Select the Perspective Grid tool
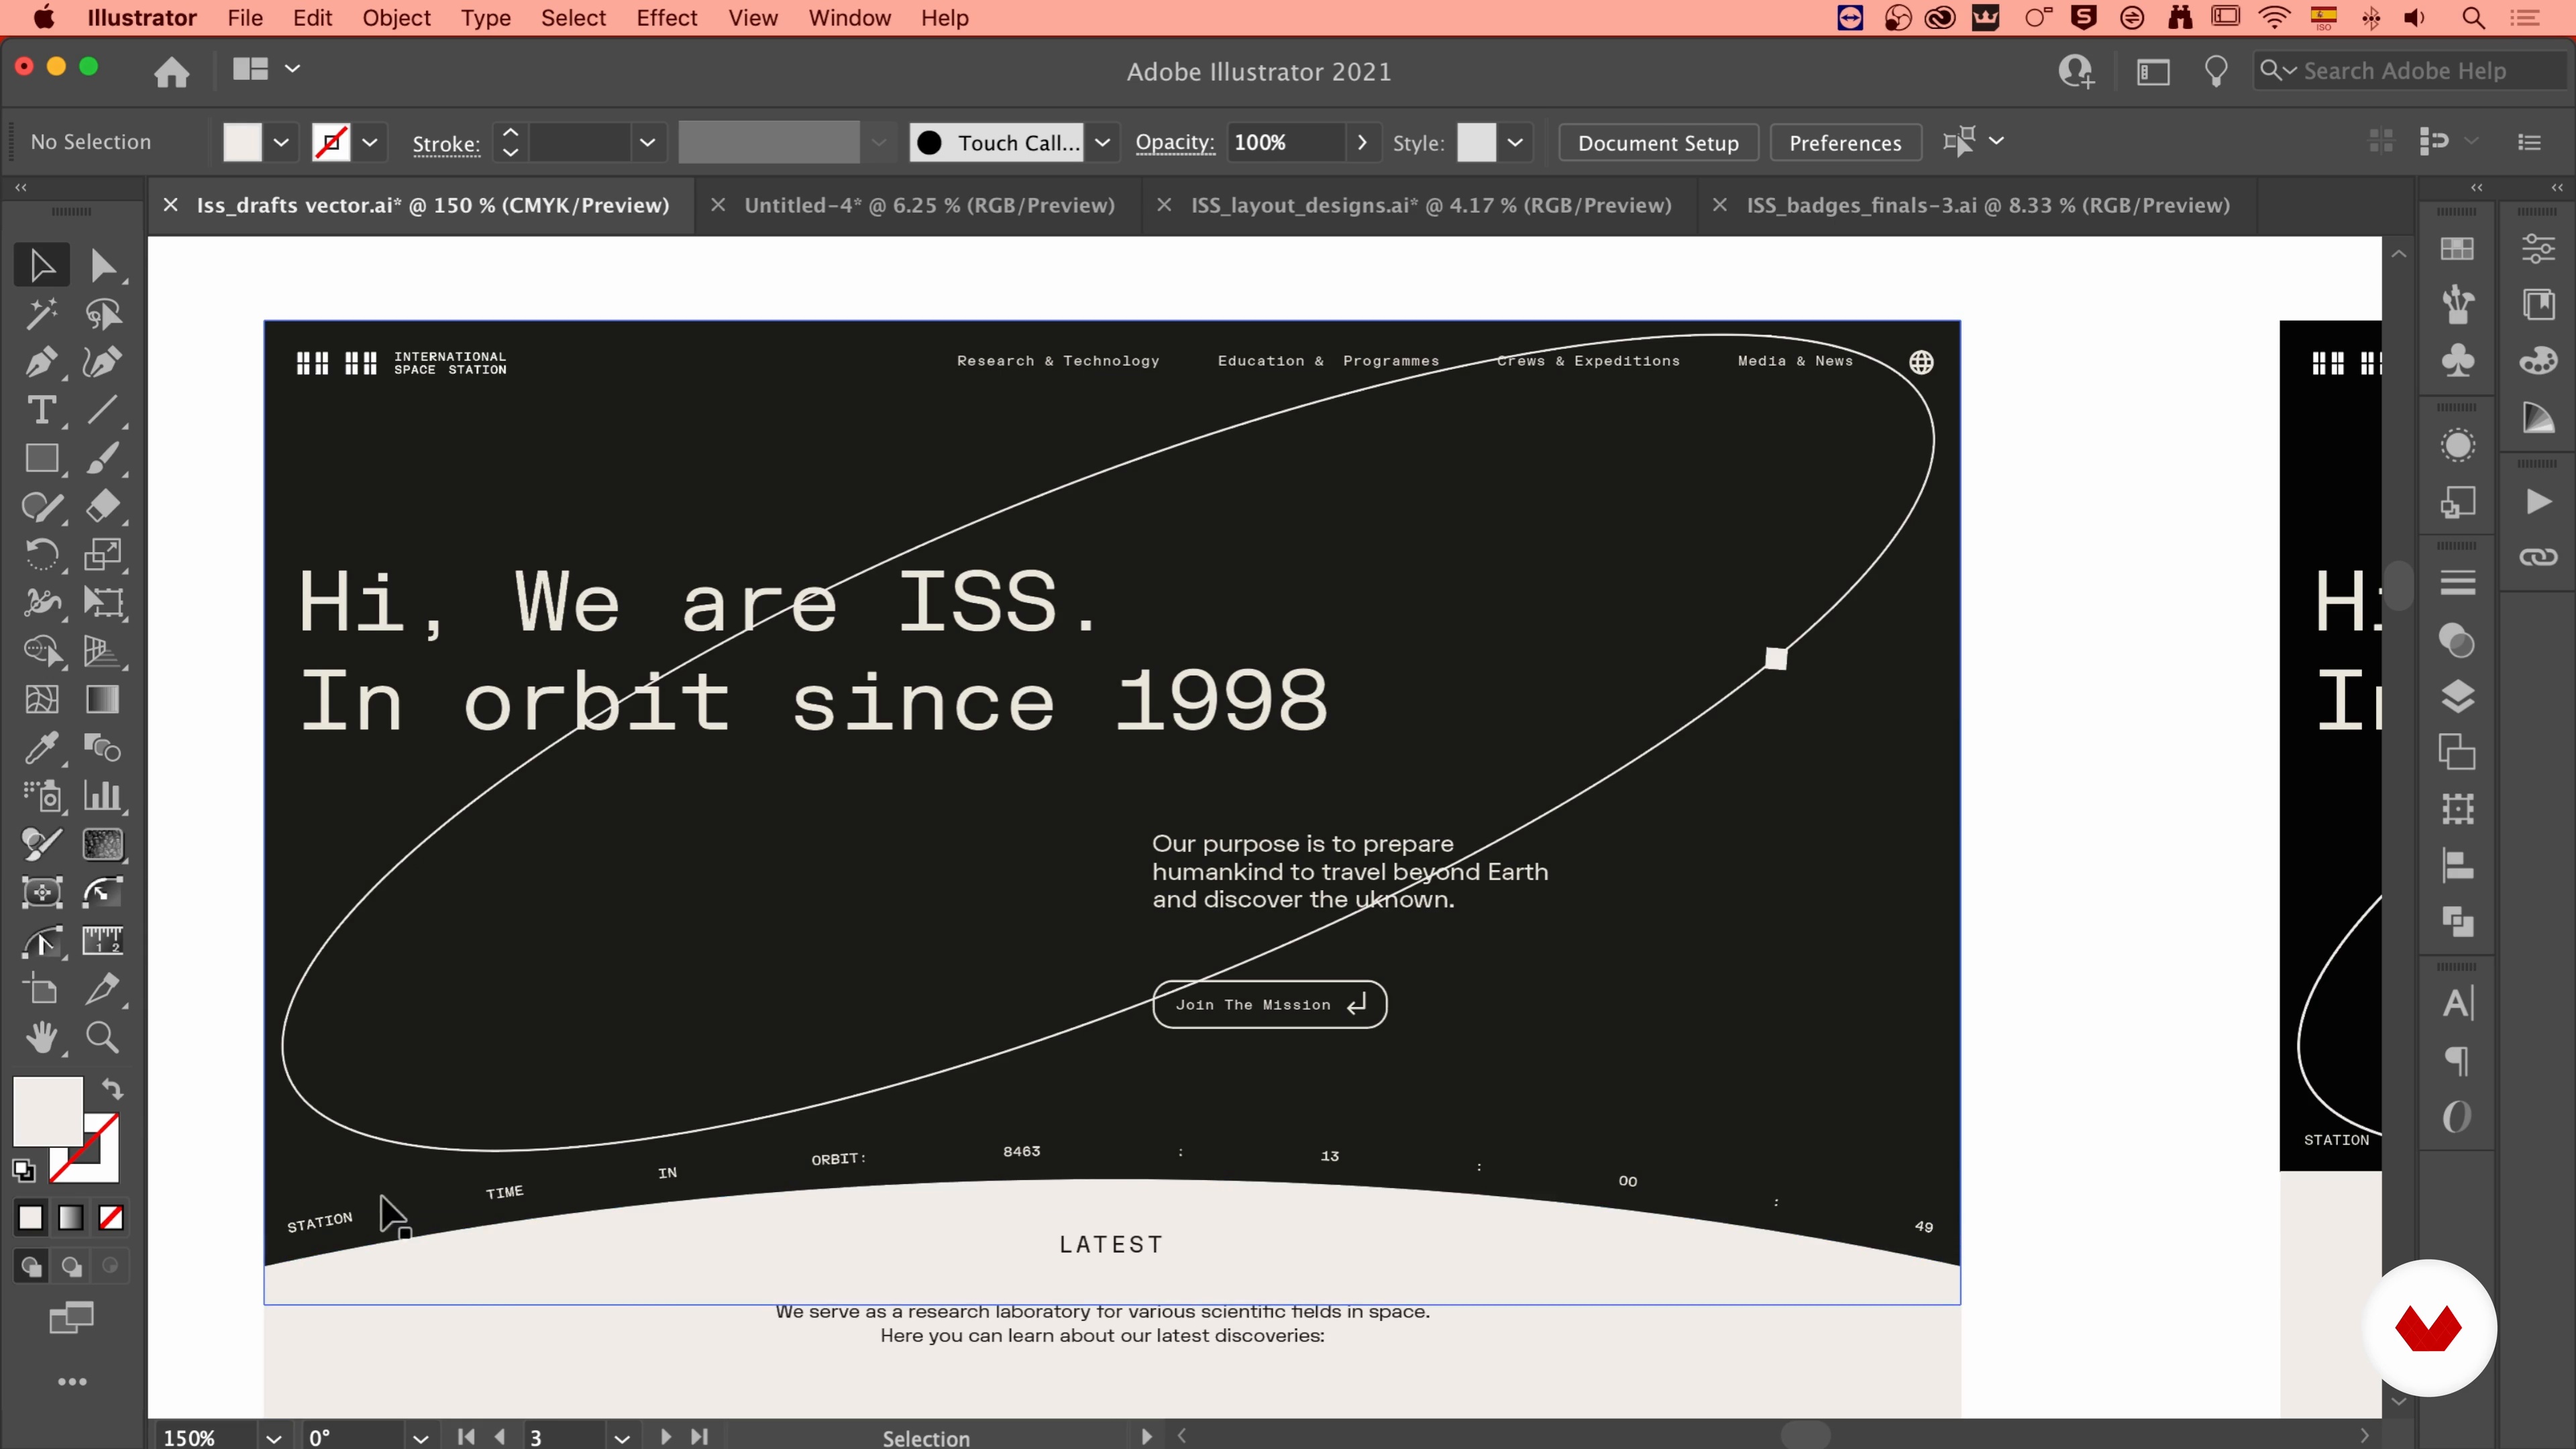The height and width of the screenshot is (1449, 2576). pyautogui.click(x=103, y=651)
